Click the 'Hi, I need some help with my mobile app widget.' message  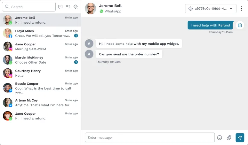click(x=139, y=43)
